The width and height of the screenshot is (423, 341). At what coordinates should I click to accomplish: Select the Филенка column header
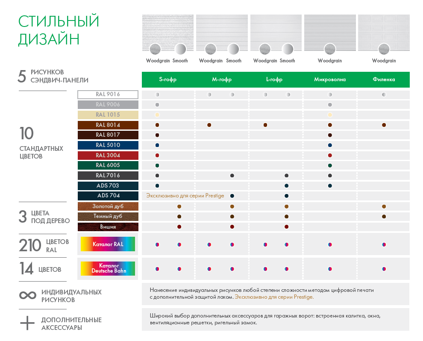coord(384,79)
